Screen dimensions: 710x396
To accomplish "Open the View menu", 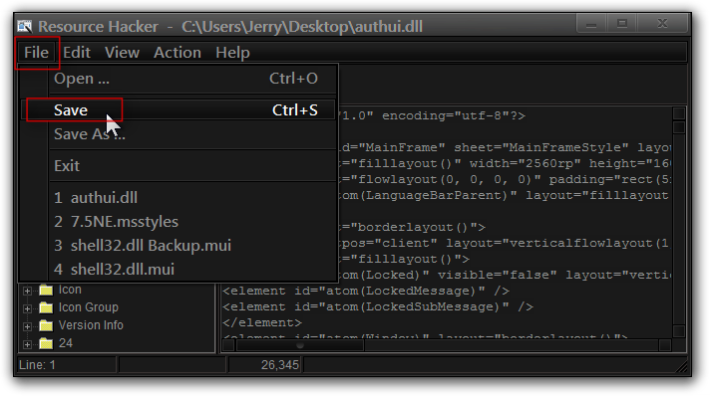I will pos(122,53).
